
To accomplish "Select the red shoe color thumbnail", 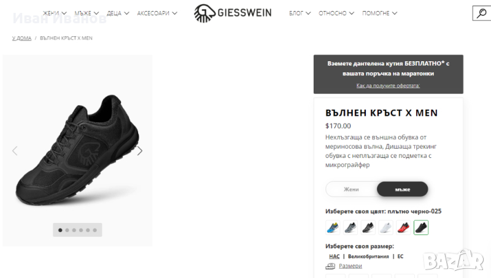I will tap(403, 227).
